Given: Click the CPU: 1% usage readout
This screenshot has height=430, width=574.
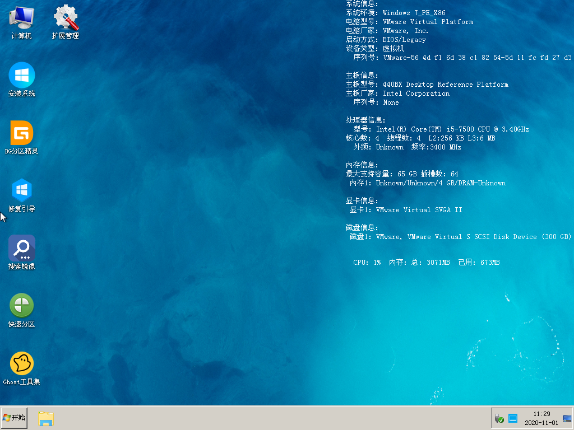Looking at the screenshot, I should (367, 263).
